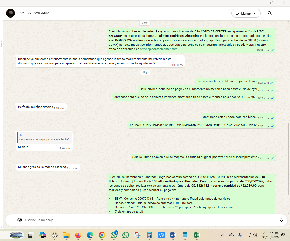Show hidden system tray icons chevron

click(223, 235)
